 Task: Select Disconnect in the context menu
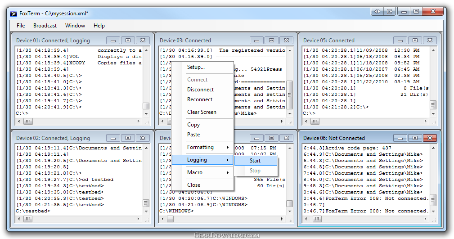coord(202,90)
